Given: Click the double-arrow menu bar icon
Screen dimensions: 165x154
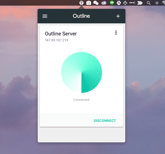Looking at the screenshot, I should pyautogui.click(x=140, y=3).
